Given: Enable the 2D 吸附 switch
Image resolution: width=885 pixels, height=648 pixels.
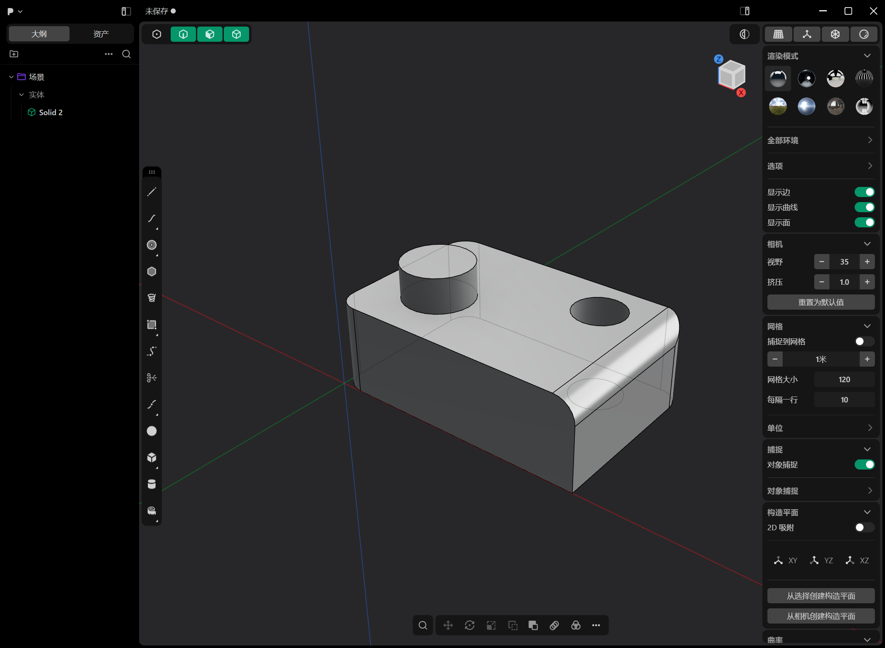Looking at the screenshot, I should [x=864, y=528].
